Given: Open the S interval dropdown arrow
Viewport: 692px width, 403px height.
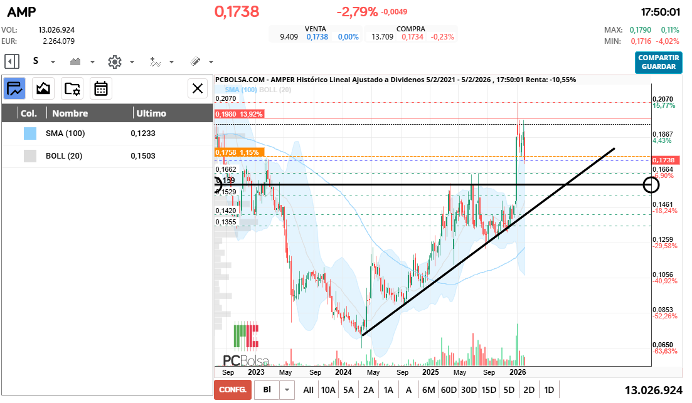Looking at the screenshot, I should tap(53, 62).
